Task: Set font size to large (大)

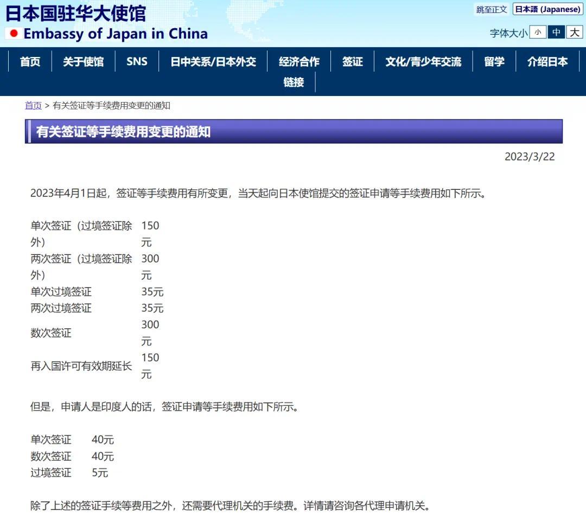Action: 575,33
